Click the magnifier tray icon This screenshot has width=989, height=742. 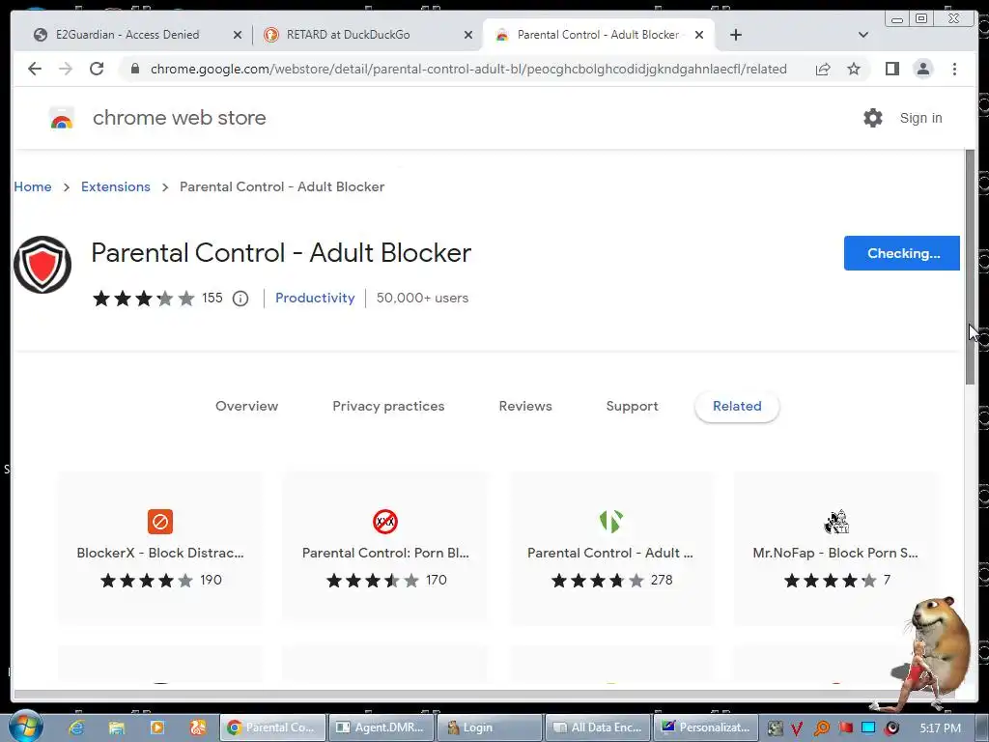(x=821, y=728)
